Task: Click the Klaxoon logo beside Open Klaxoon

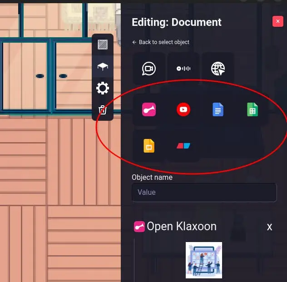Action: click(x=139, y=227)
